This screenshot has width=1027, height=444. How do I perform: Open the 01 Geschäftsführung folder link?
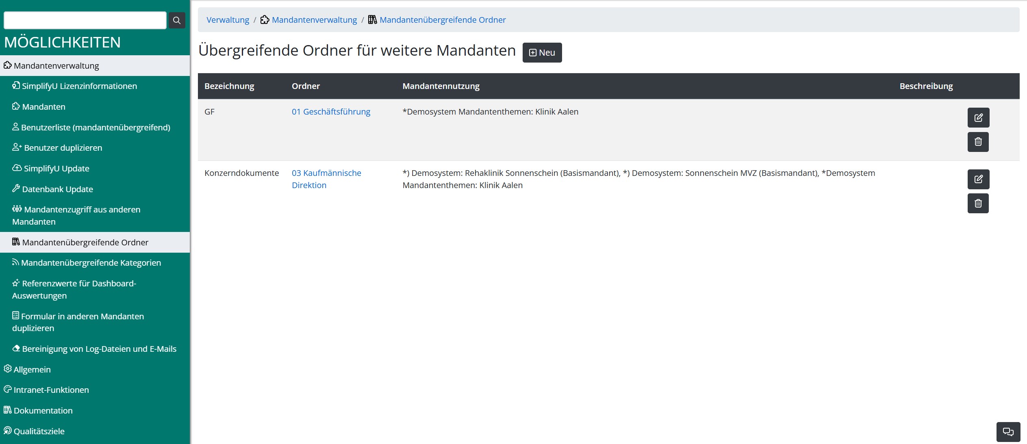point(331,112)
